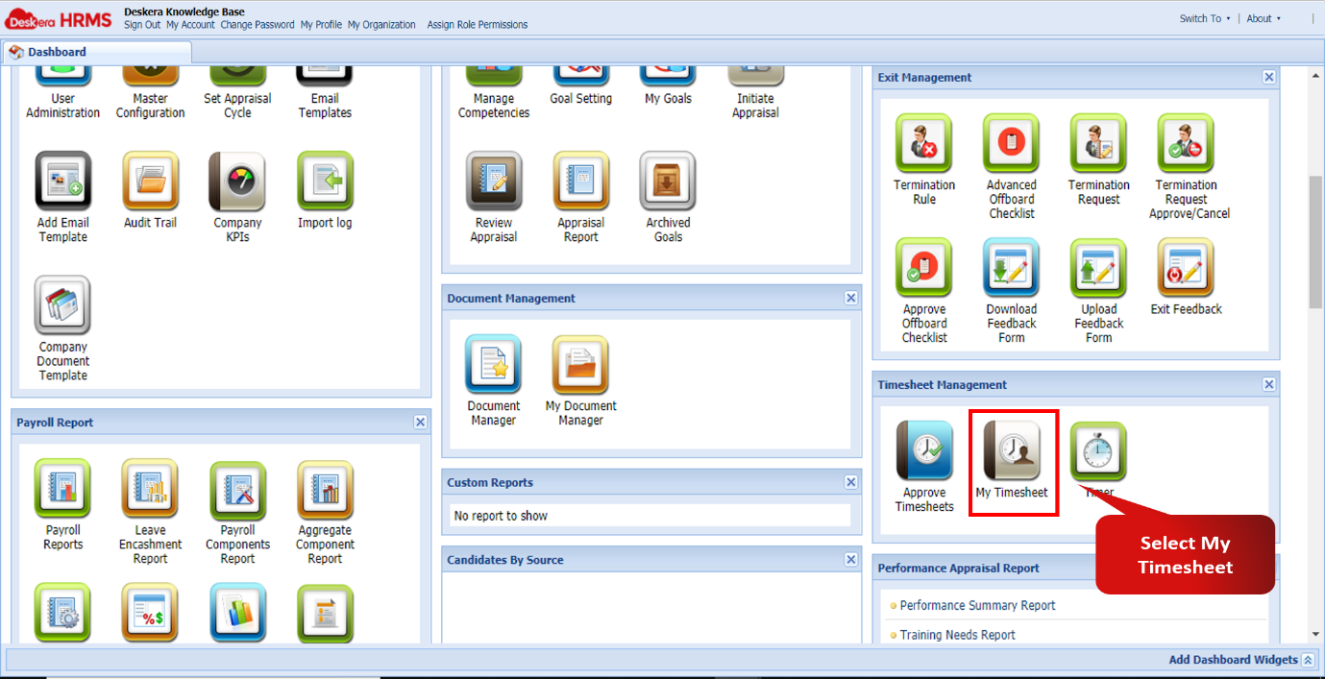
Task: Close the Custom Reports widget
Action: click(850, 481)
